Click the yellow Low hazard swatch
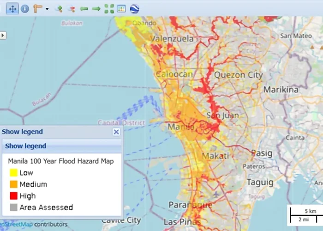 (x=13, y=173)
